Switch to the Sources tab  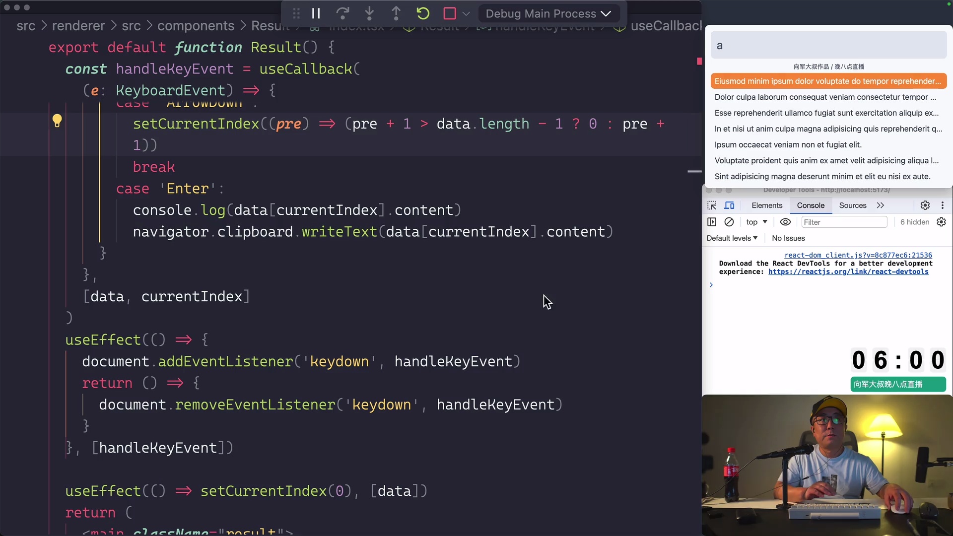click(853, 205)
